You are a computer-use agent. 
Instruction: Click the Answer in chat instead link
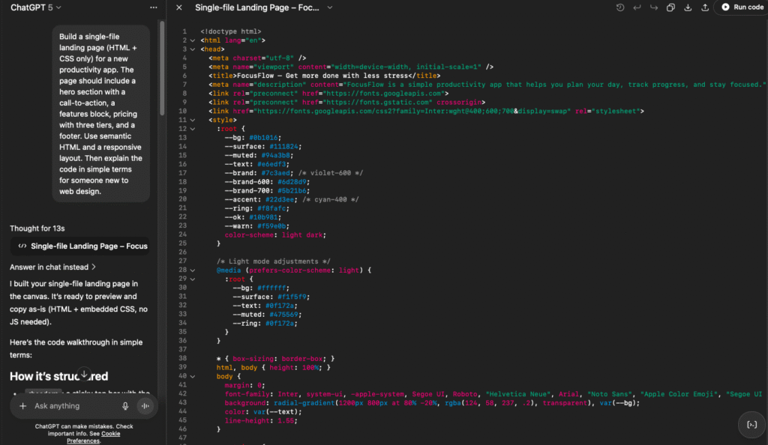click(x=50, y=267)
